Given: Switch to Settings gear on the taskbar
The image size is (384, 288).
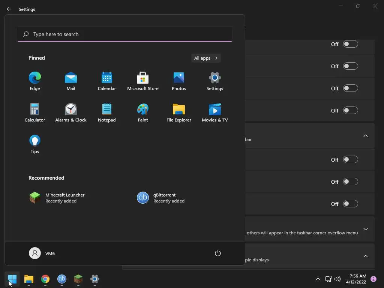Looking at the screenshot, I should click(95, 279).
